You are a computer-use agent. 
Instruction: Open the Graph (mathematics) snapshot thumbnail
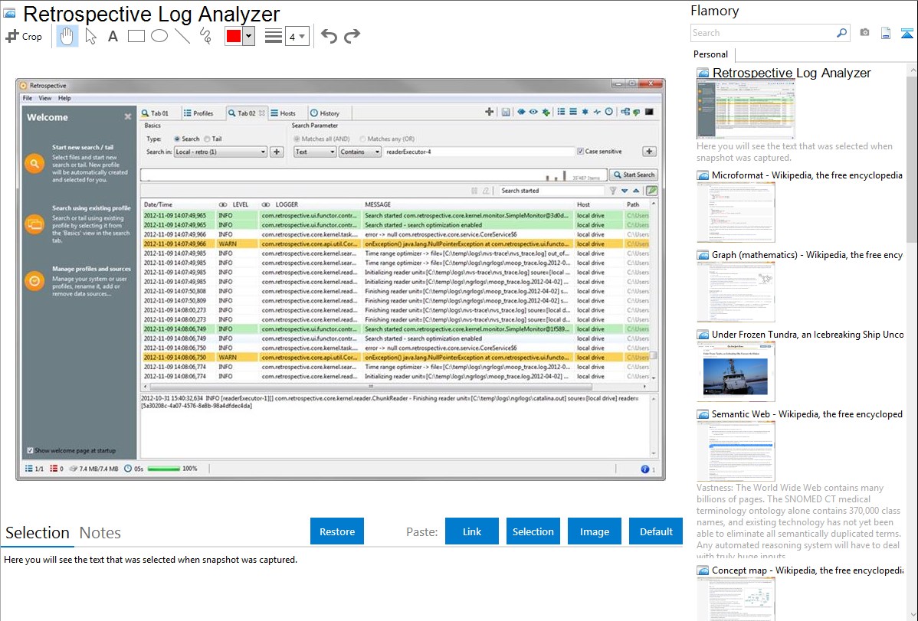click(x=736, y=292)
